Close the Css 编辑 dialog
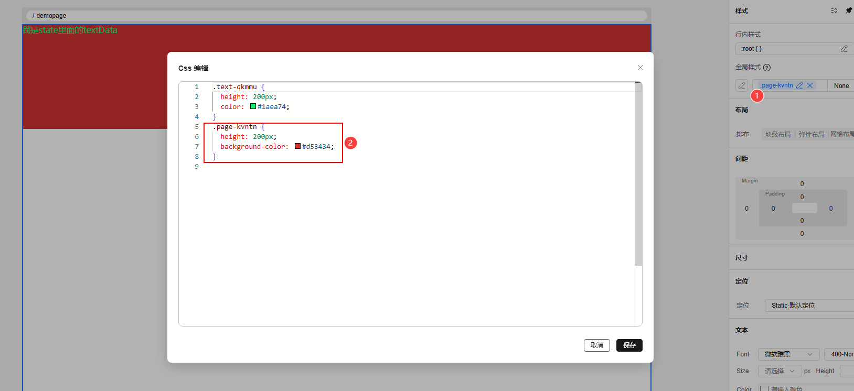The width and height of the screenshot is (854, 391). point(640,68)
